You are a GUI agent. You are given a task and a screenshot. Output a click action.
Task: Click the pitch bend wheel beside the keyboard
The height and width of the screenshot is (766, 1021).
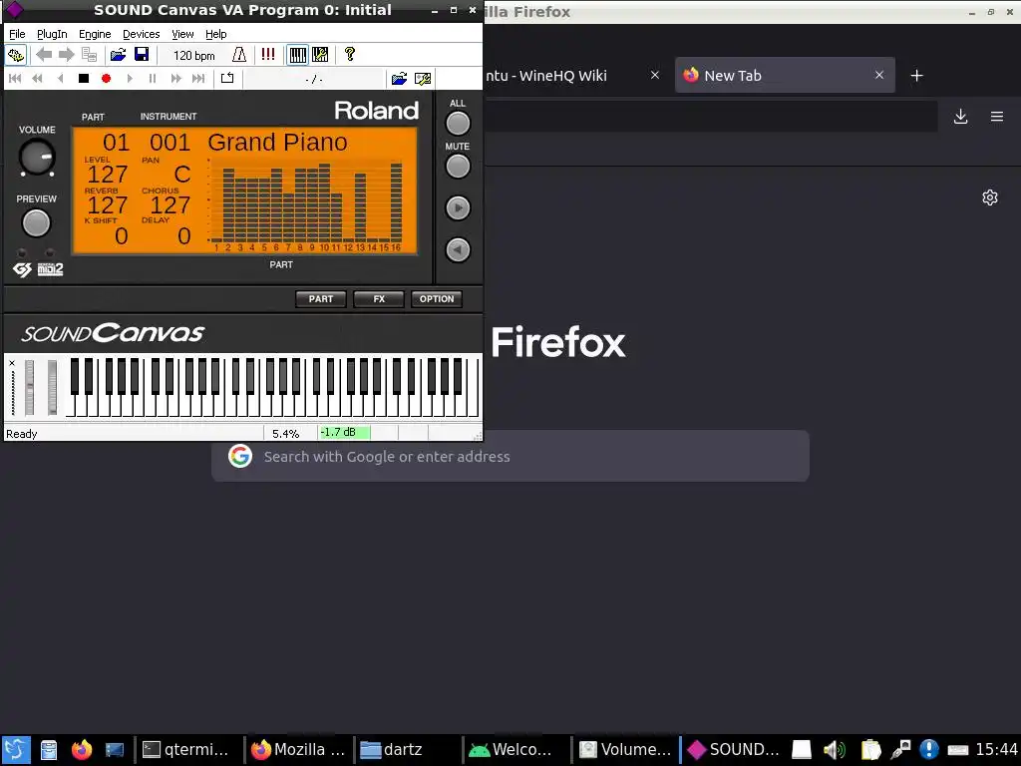(29, 387)
